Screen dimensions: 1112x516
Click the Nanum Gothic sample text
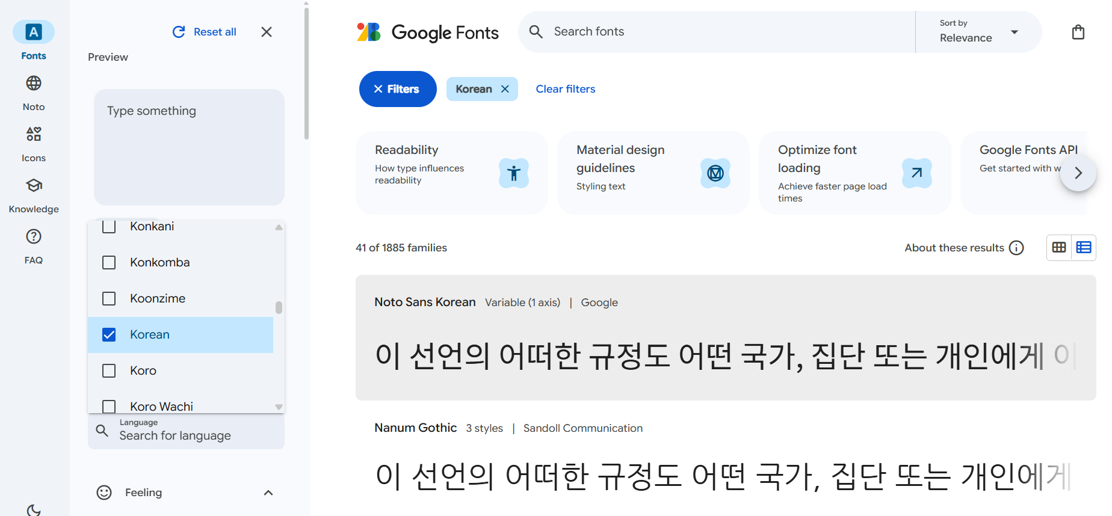[x=723, y=476]
